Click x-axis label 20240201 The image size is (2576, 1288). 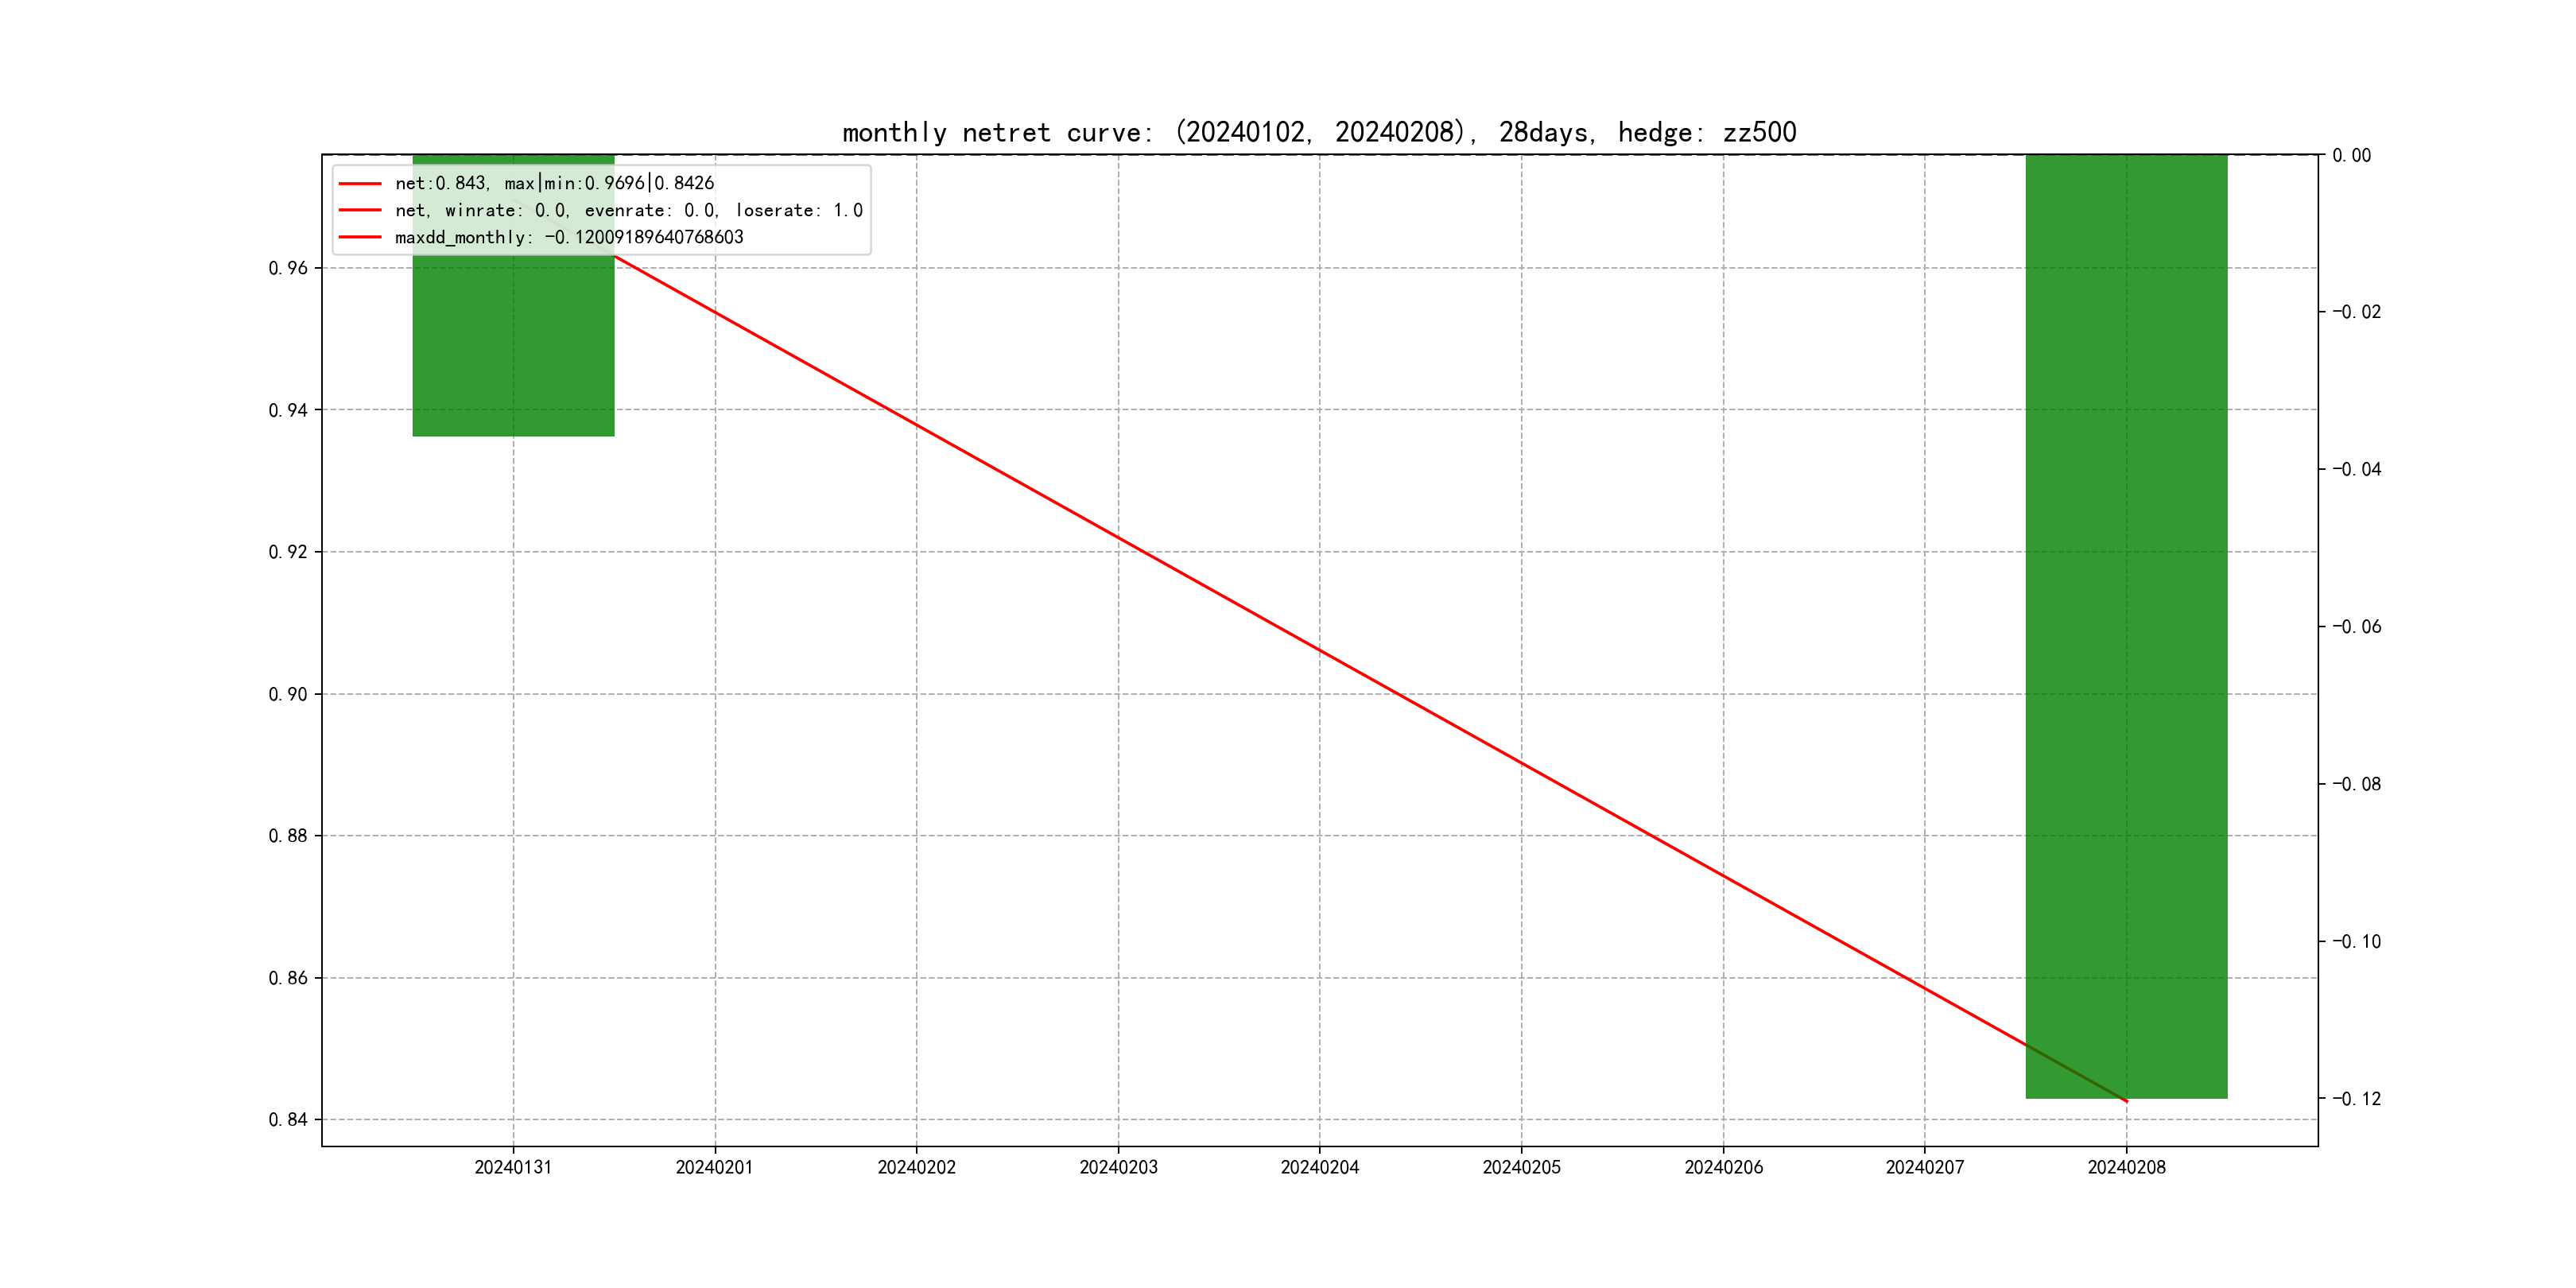714,1167
